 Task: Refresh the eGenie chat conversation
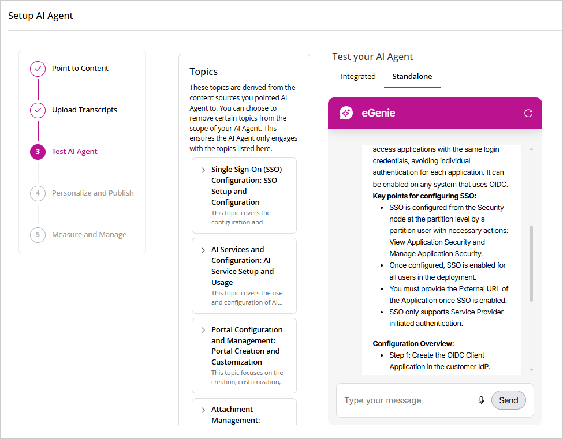pos(528,113)
